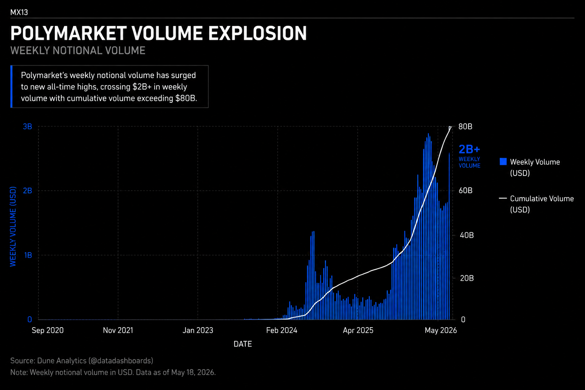The width and height of the screenshot is (585, 390).
Task: Click the summary text box about $2B+ volume
Action: [109, 86]
